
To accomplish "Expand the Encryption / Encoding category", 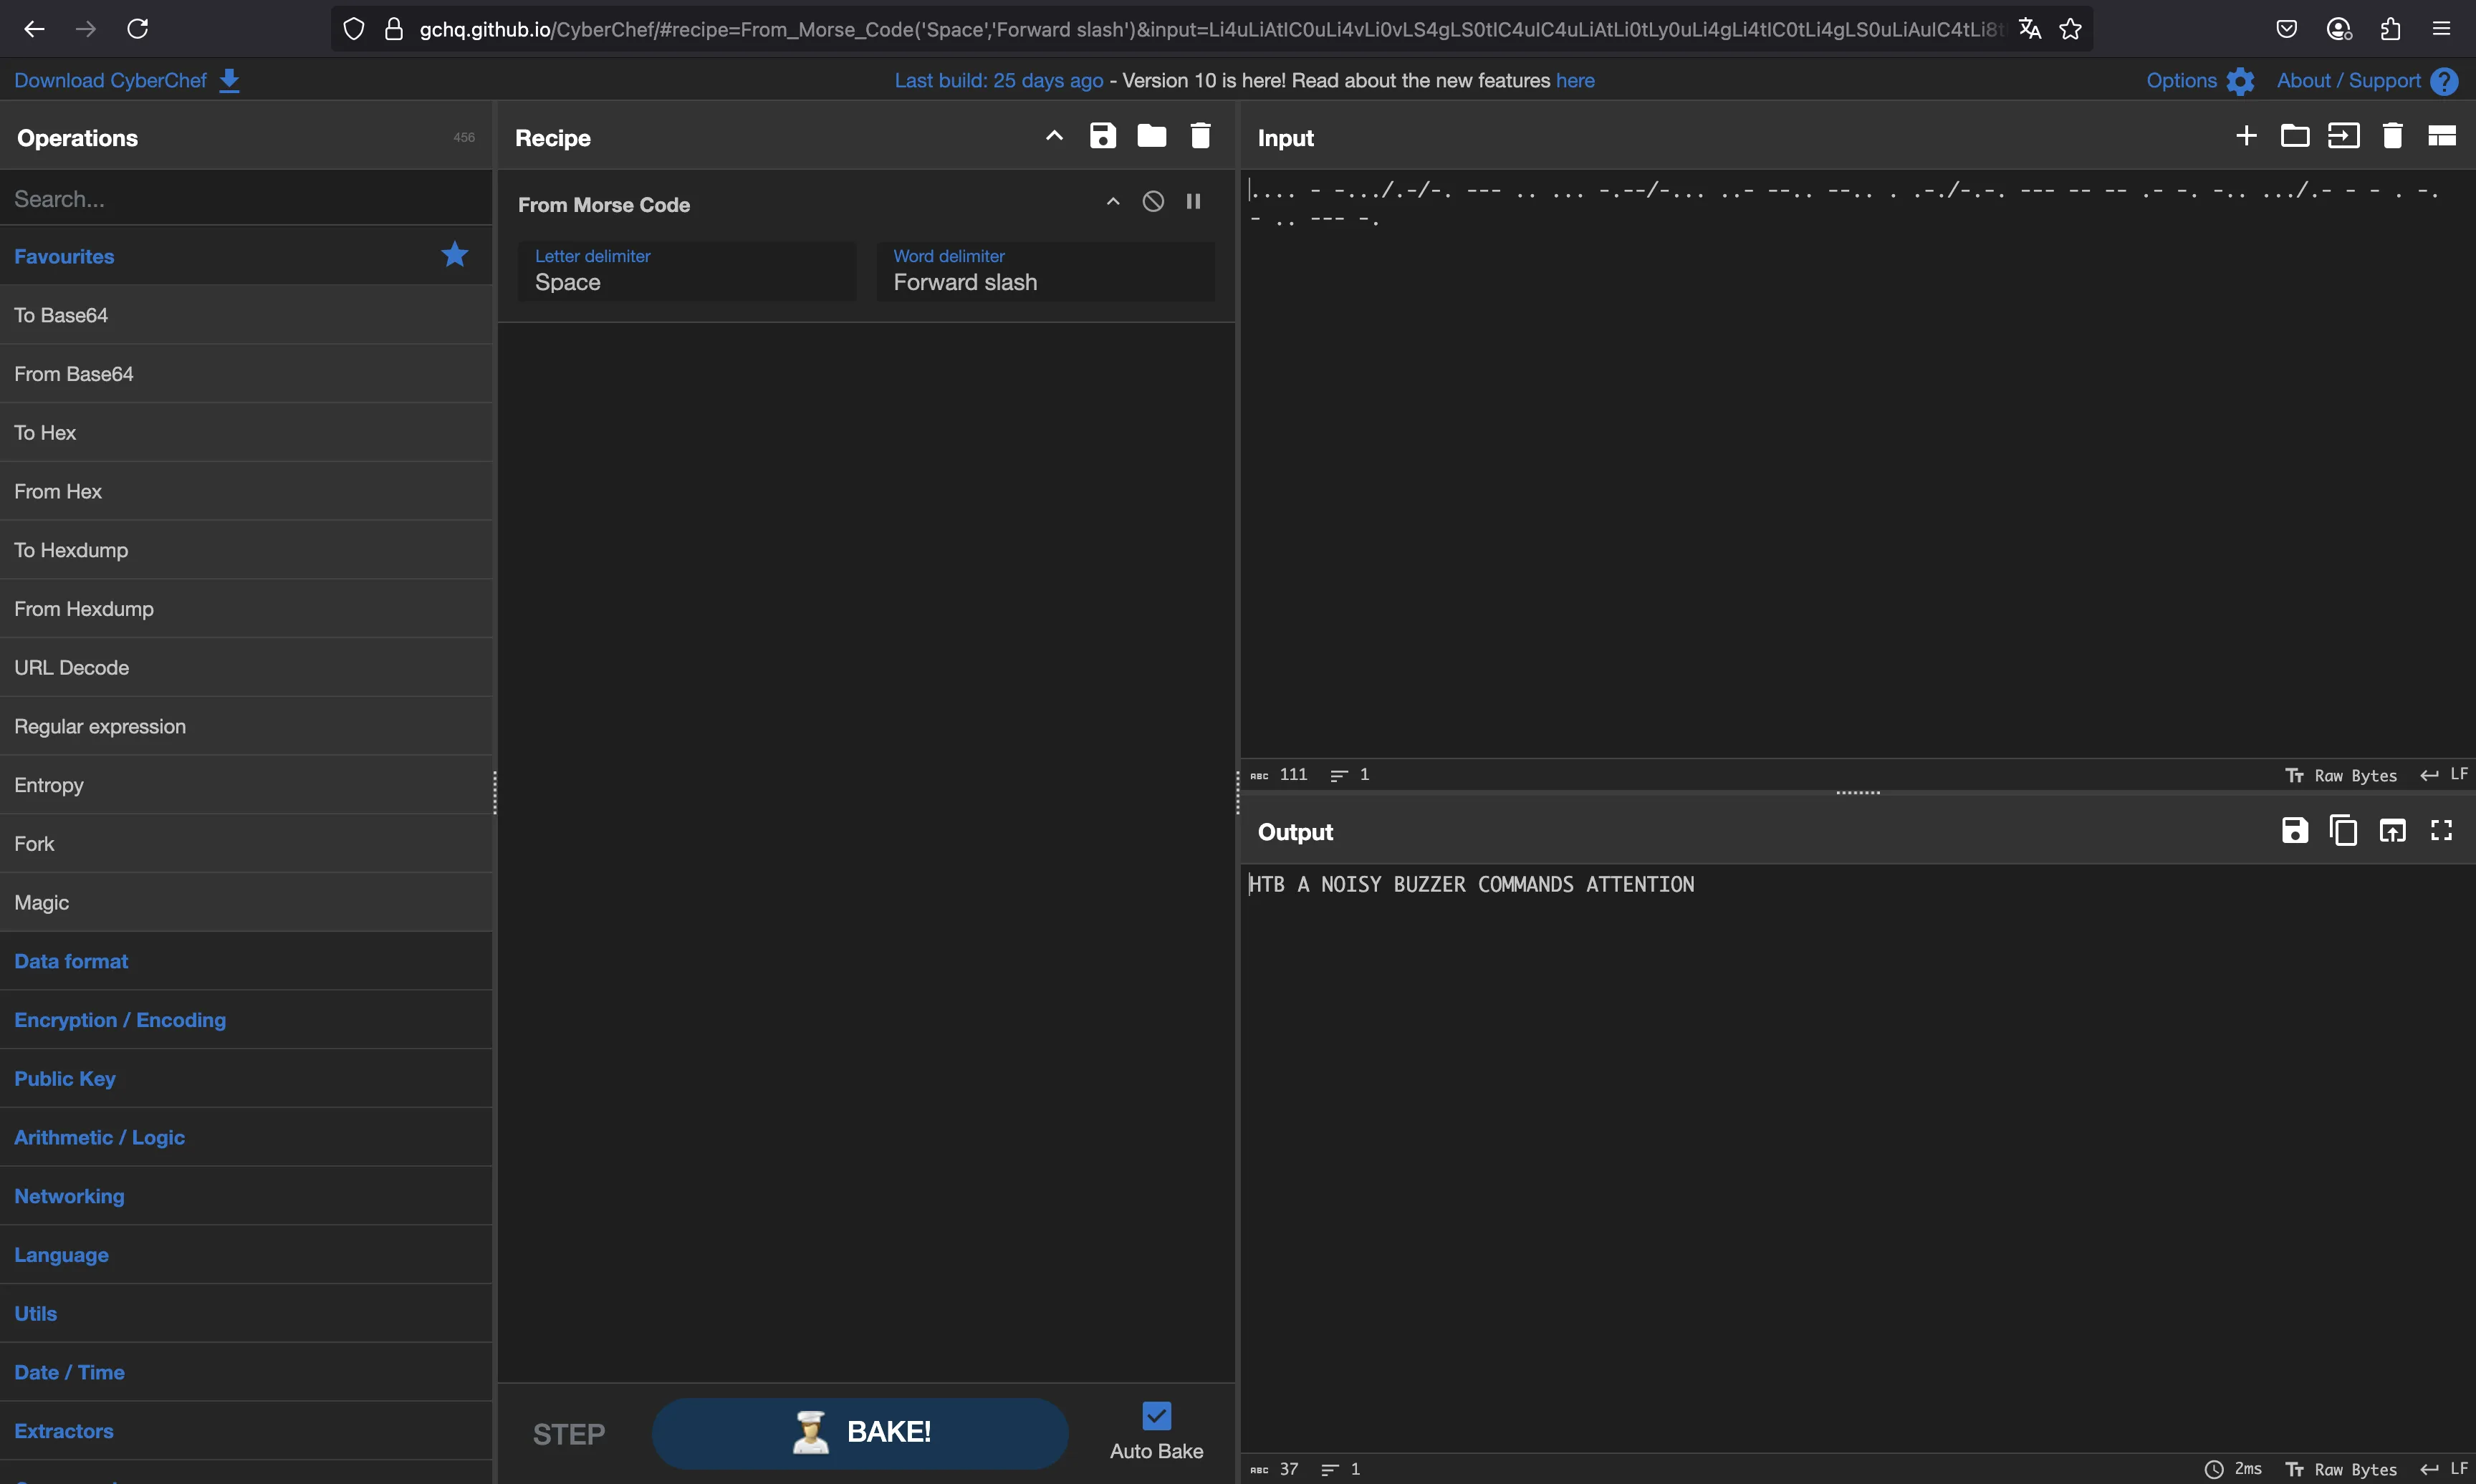I will (x=120, y=1020).
